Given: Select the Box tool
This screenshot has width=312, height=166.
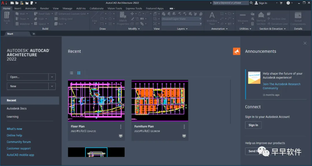Looking at the screenshot, I should tap(59, 24).
